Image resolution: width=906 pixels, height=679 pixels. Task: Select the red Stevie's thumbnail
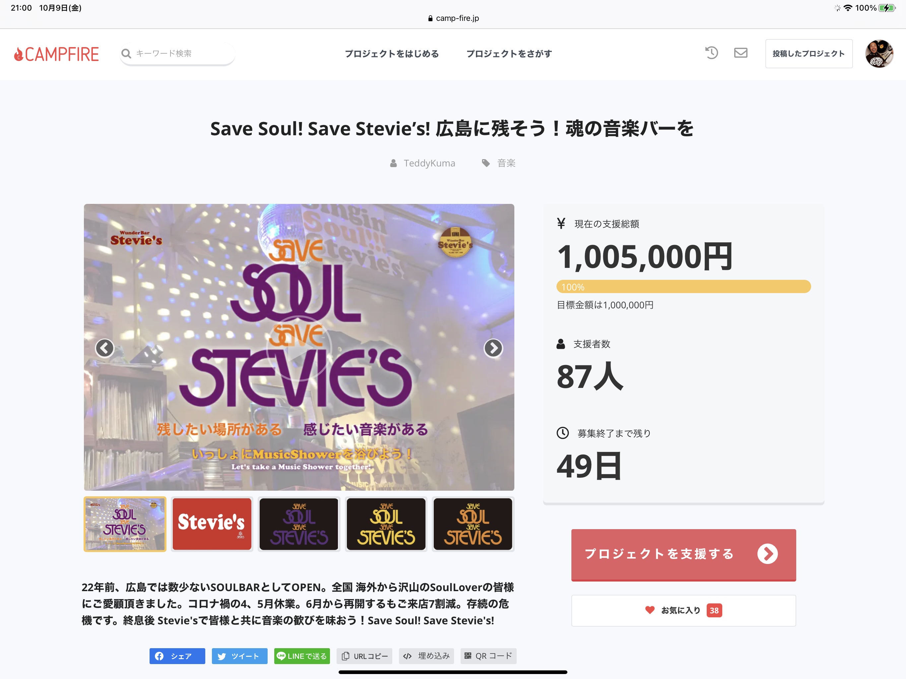(x=212, y=524)
